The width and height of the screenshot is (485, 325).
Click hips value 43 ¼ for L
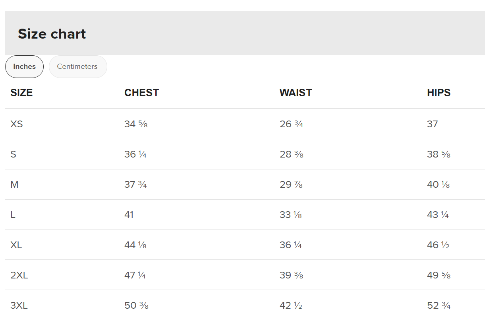point(438,215)
